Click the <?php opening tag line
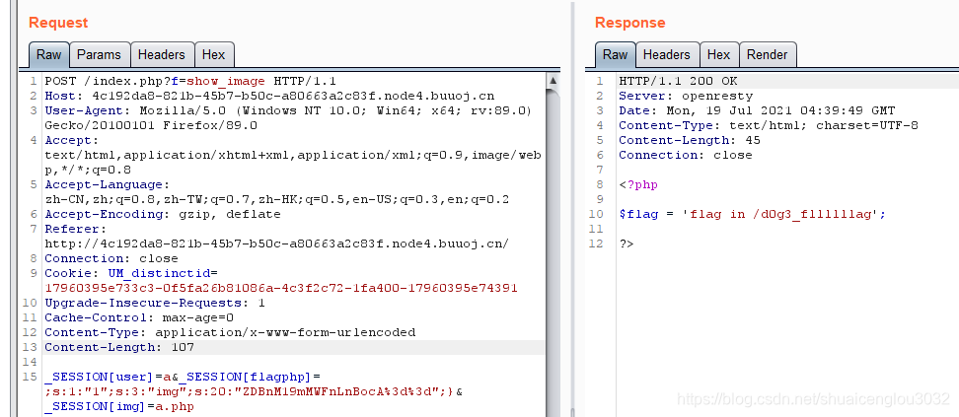 (638, 184)
